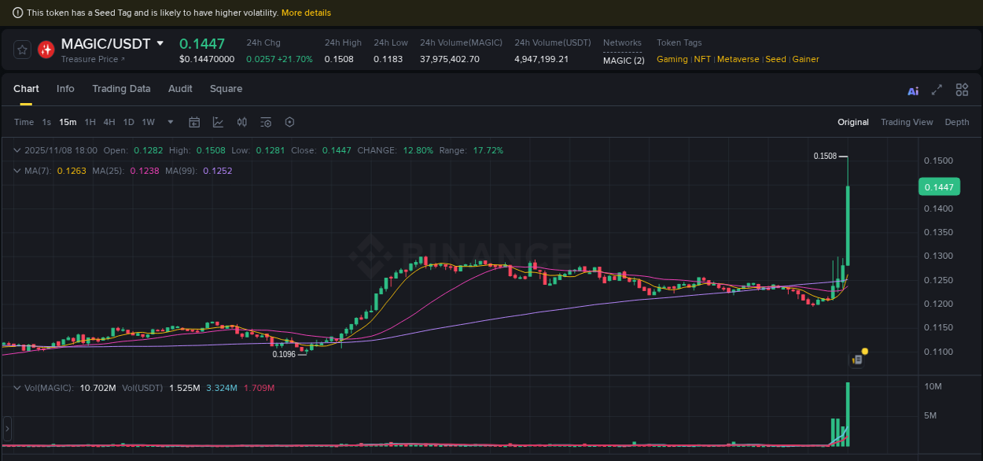Open the chart style selector icon
Viewport: 983px width, 461px height.
tap(218, 122)
